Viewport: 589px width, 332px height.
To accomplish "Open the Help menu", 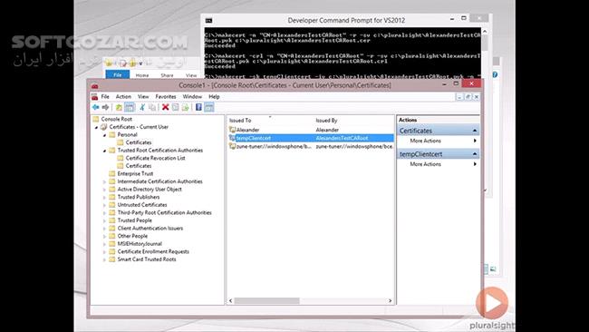I will click(x=214, y=97).
